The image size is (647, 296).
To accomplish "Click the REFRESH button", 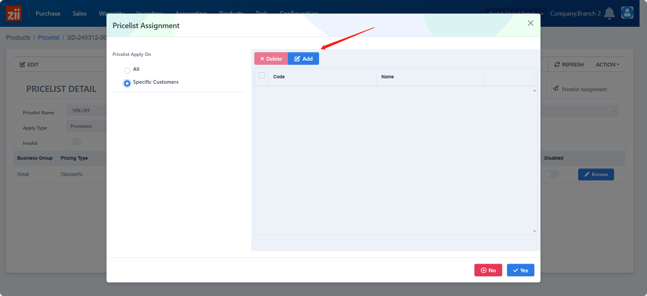I will [569, 64].
